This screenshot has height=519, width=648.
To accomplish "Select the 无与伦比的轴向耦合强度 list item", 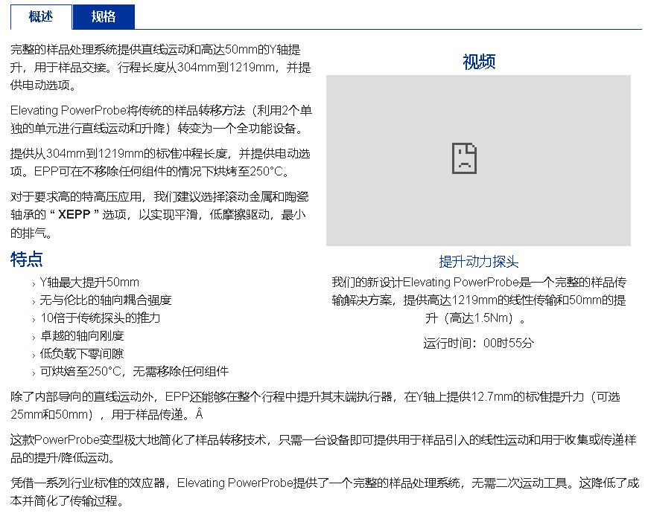I will tap(105, 300).
